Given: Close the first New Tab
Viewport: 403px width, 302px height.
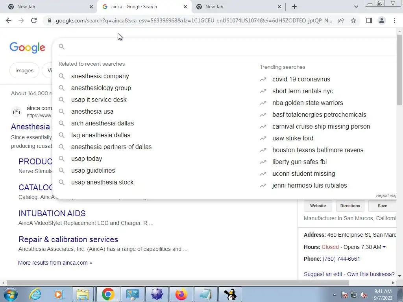Looking at the screenshot, I should 91,7.
